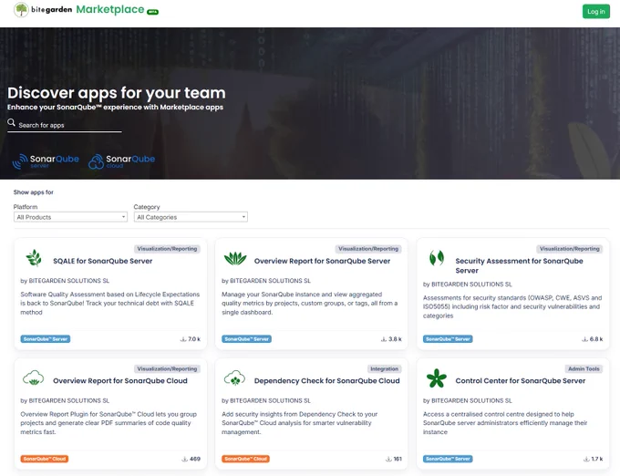Click Control Center green flower icon
The height and width of the screenshot is (476, 620).
(437, 378)
